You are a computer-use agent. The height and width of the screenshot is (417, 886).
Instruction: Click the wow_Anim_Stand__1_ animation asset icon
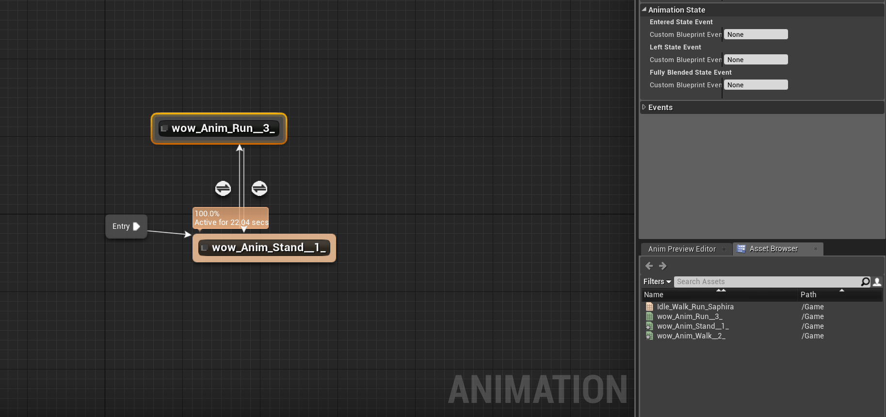coord(649,326)
